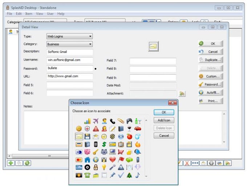This screenshot has width=247, height=186.
Task: Click the Duplicate... button
Action: (211, 60)
